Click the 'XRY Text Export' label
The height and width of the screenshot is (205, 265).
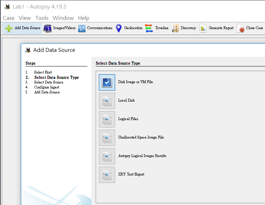click(131, 174)
